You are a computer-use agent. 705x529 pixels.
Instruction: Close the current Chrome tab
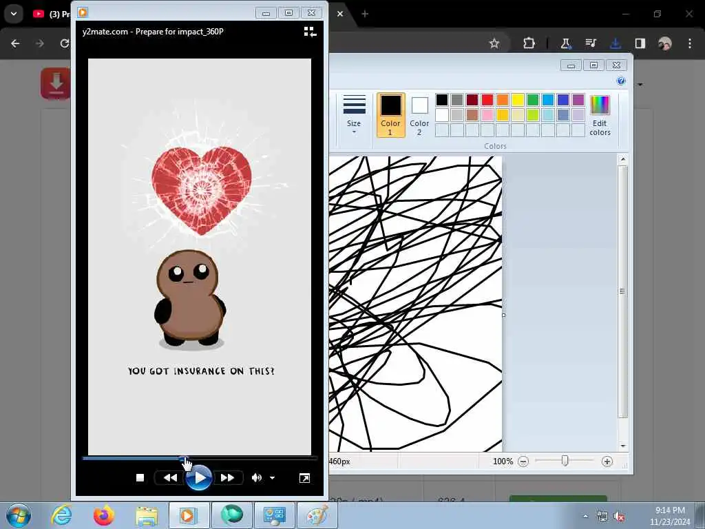pyautogui.click(x=340, y=14)
